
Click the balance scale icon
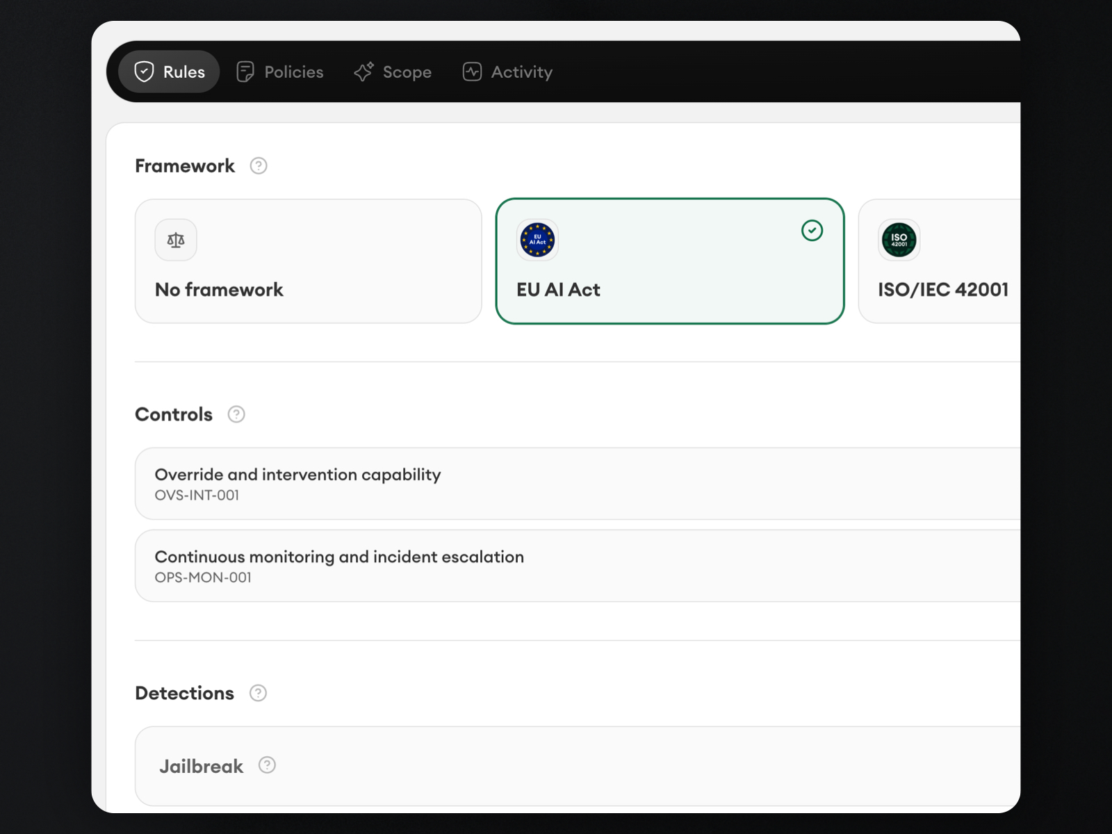point(176,240)
